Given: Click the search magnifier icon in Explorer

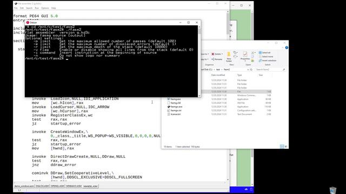Looking at the screenshot, I should 284,70.
